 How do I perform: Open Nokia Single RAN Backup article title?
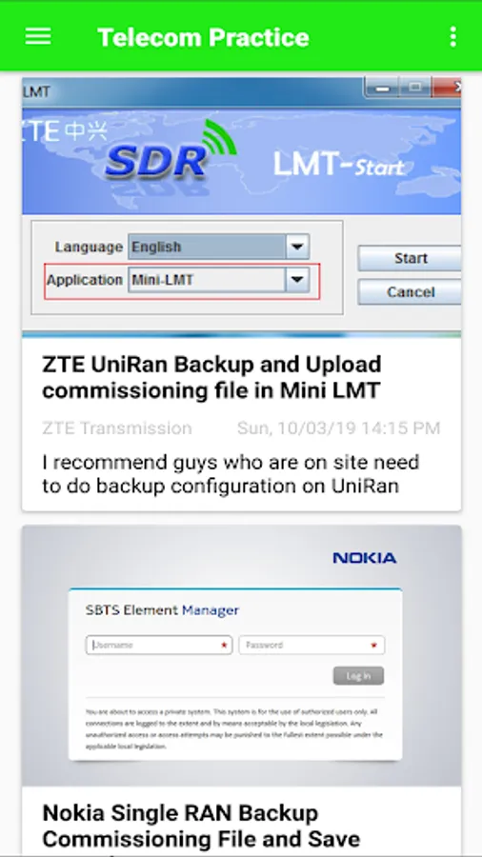tap(201, 826)
